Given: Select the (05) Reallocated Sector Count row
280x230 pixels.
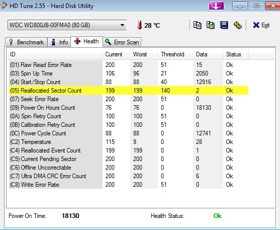Looking at the screenshot, I should pyautogui.click(x=129, y=91).
